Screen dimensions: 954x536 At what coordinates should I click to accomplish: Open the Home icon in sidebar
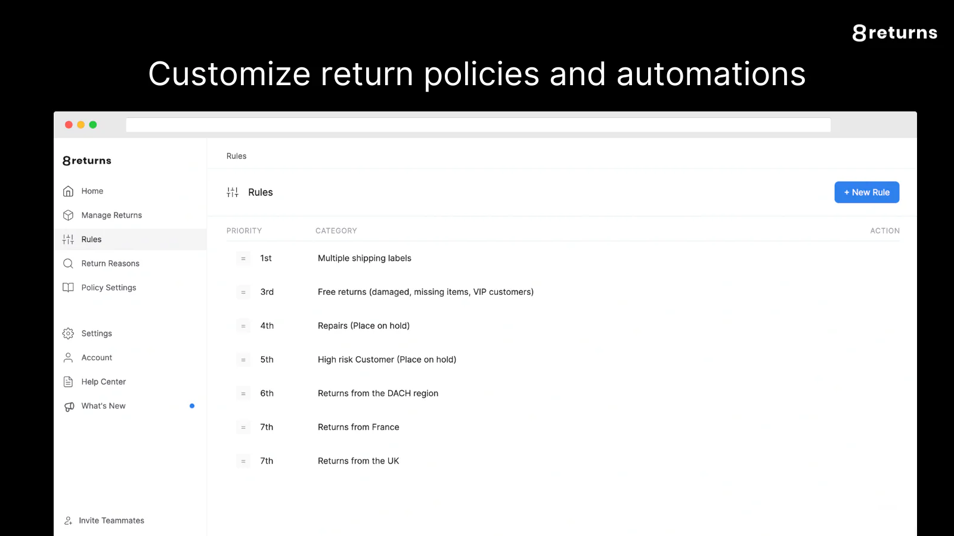[69, 191]
